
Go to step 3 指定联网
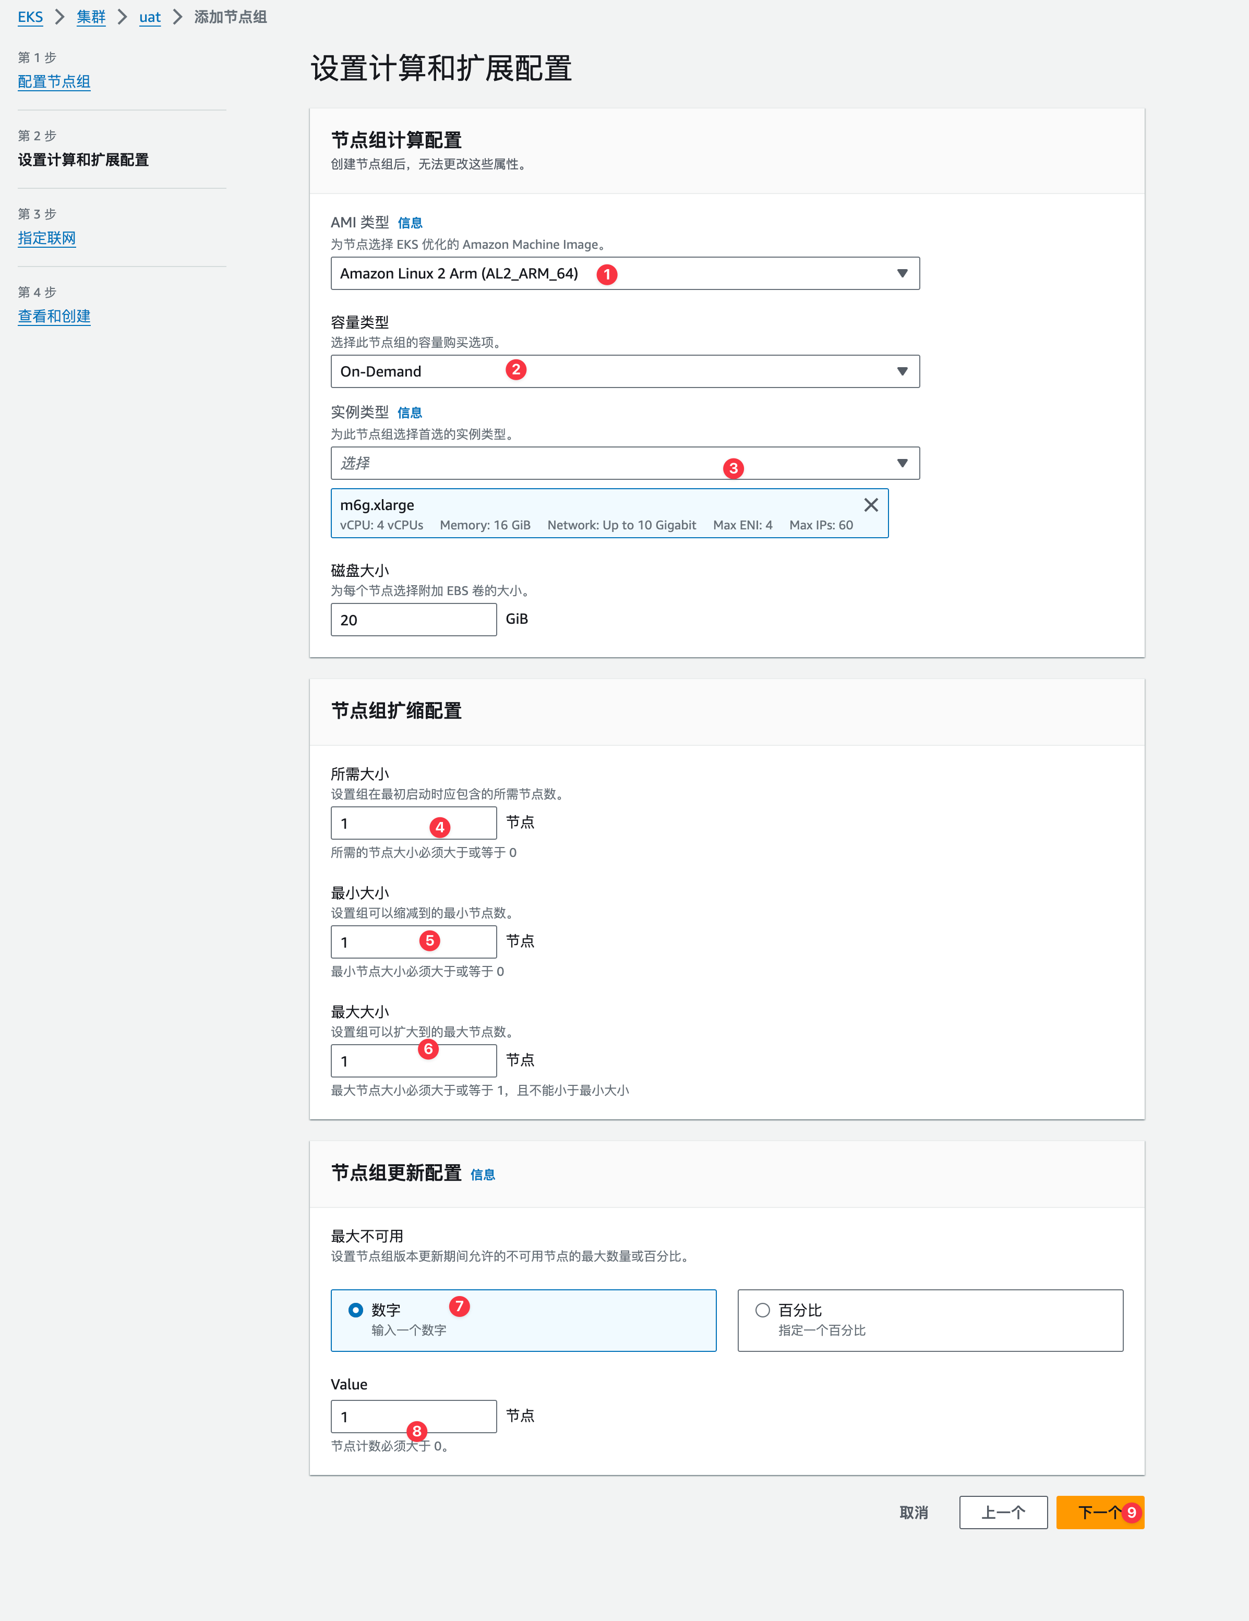(x=47, y=238)
